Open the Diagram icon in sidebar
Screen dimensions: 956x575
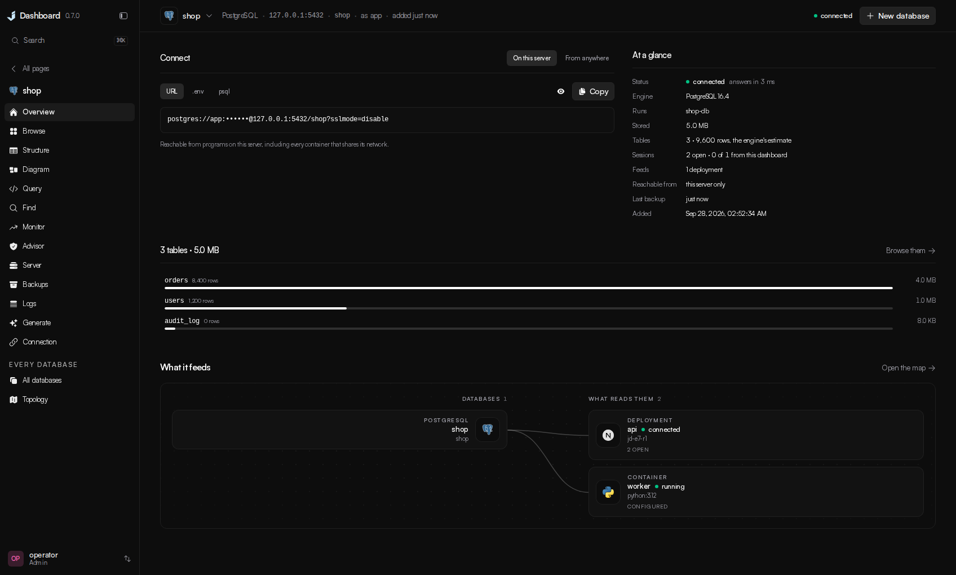point(14,170)
